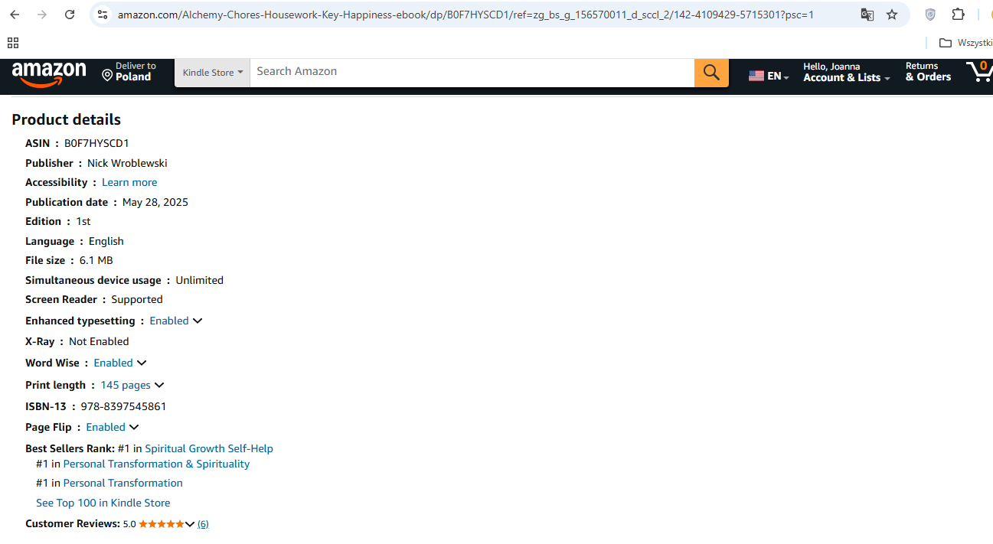The width and height of the screenshot is (993, 544).
Task: Click the Product details heading
Action: [x=66, y=119]
